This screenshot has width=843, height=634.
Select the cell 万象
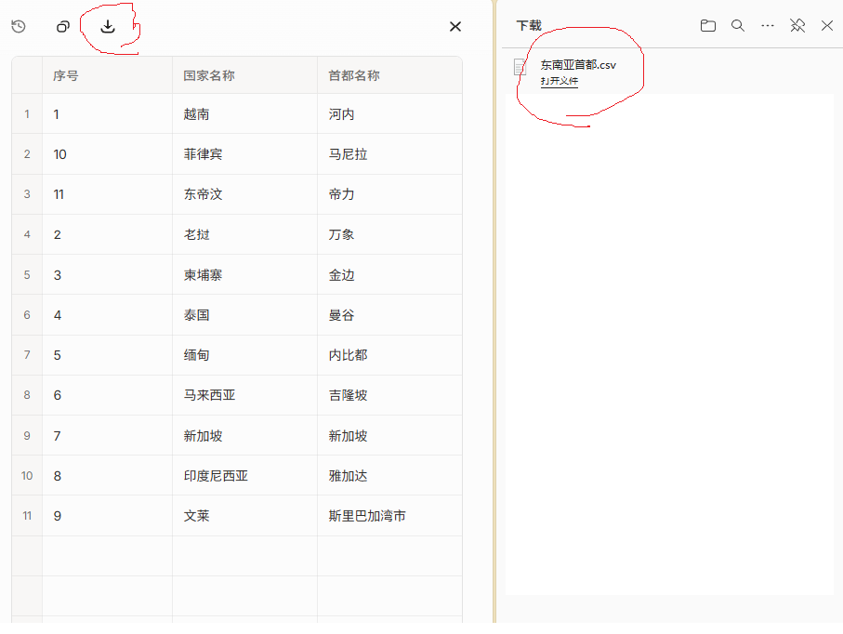pos(389,234)
